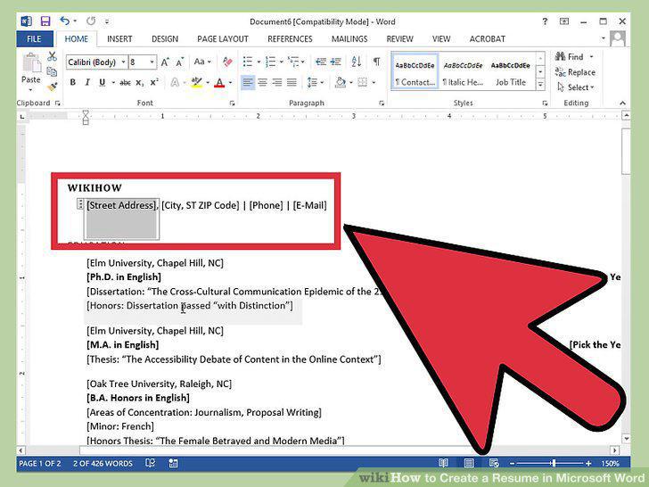Switch to REFERENCES tab

point(290,39)
